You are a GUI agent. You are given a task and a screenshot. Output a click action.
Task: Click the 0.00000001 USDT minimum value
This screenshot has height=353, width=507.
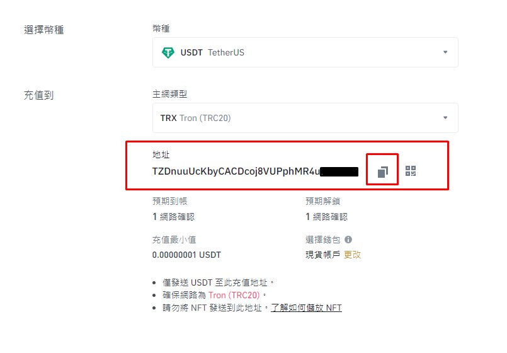click(186, 255)
